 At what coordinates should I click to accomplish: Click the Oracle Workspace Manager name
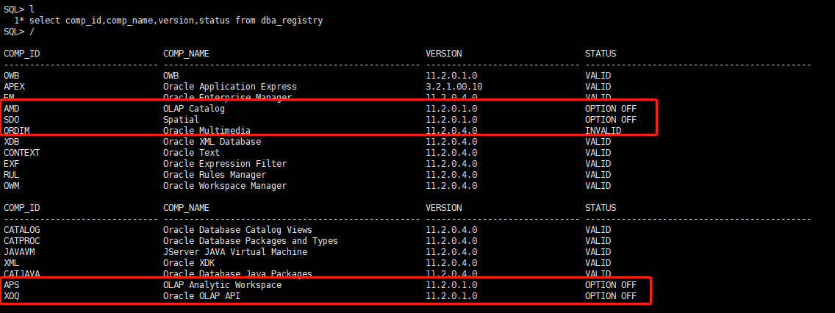point(224,186)
